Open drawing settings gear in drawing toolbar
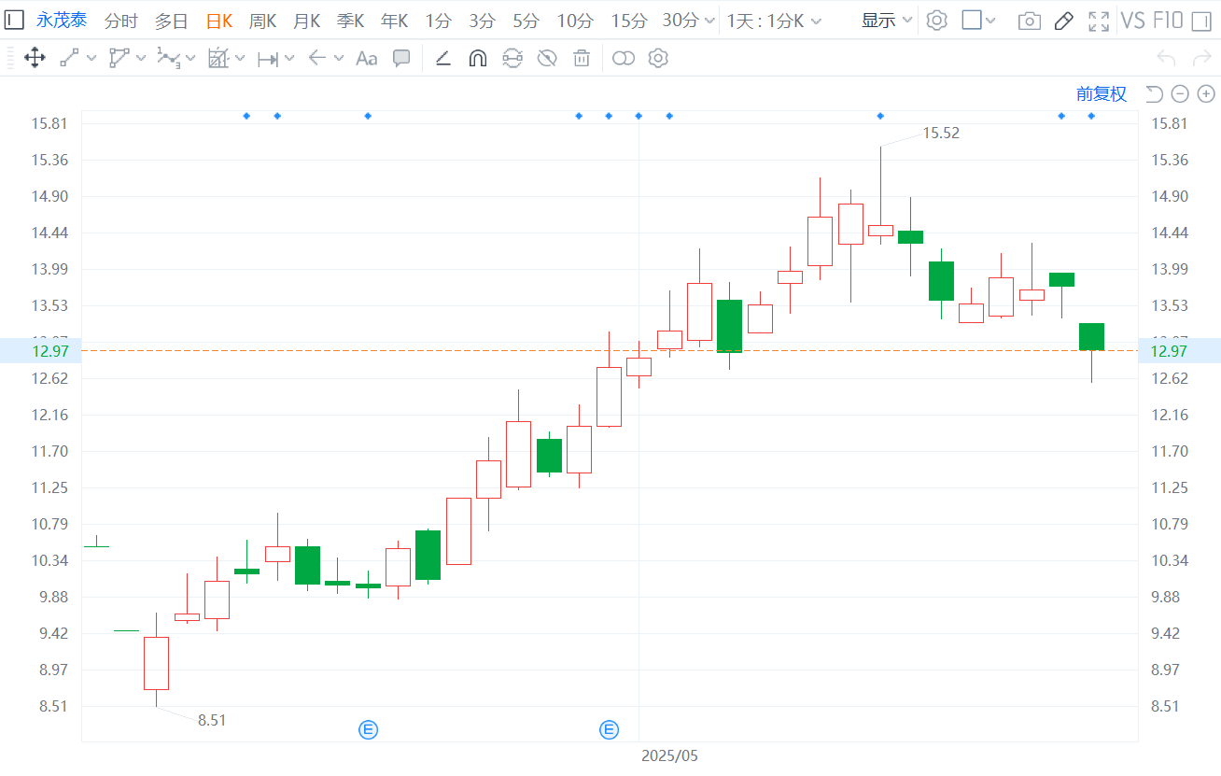1221x776 pixels. [x=658, y=58]
